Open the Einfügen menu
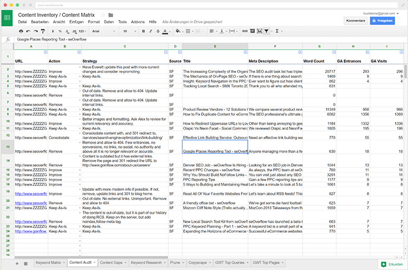This screenshot has height=270, width=408. tap(77, 21)
